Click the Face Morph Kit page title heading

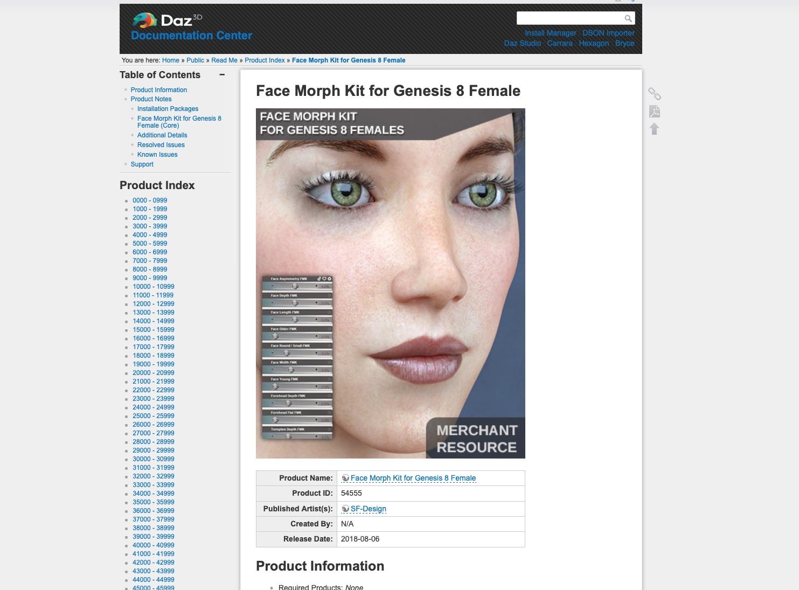pyautogui.click(x=388, y=91)
